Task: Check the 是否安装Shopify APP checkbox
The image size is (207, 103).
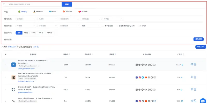Action: (117, 26)
